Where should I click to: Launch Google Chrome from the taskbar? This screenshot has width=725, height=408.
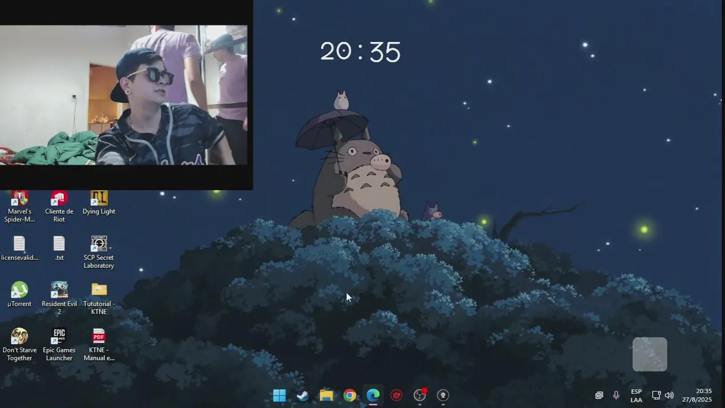(x=349, y=396)
